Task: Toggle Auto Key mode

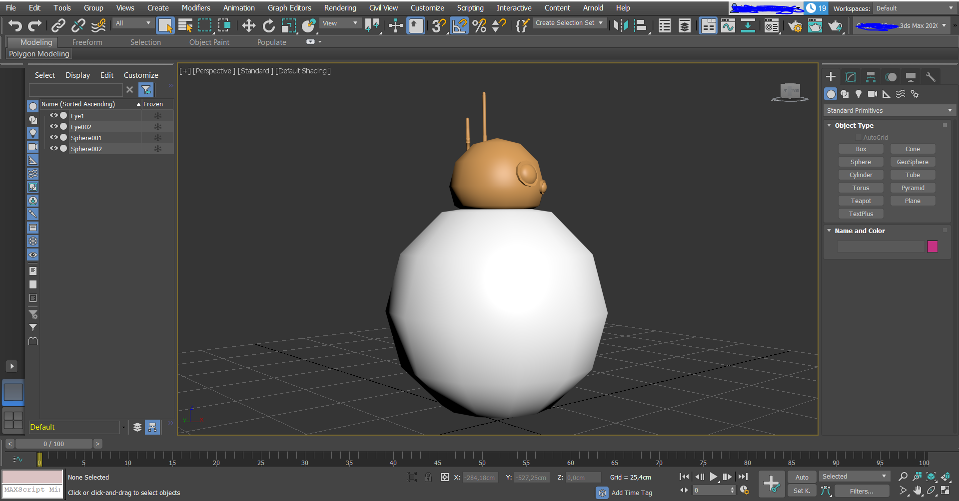Action: click(x=802, y=477)
